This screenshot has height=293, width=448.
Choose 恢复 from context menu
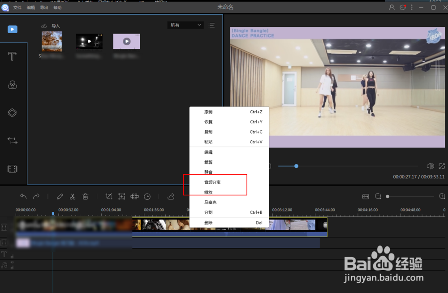click(x=229, y=122)
